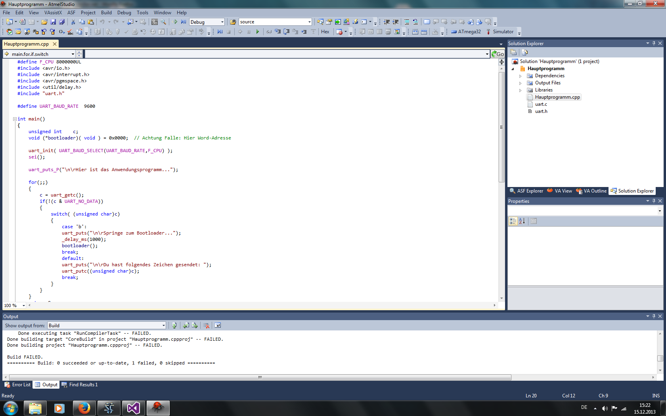Click the Windows Start button
The image size is (666, 416).
tap(11, 408)
